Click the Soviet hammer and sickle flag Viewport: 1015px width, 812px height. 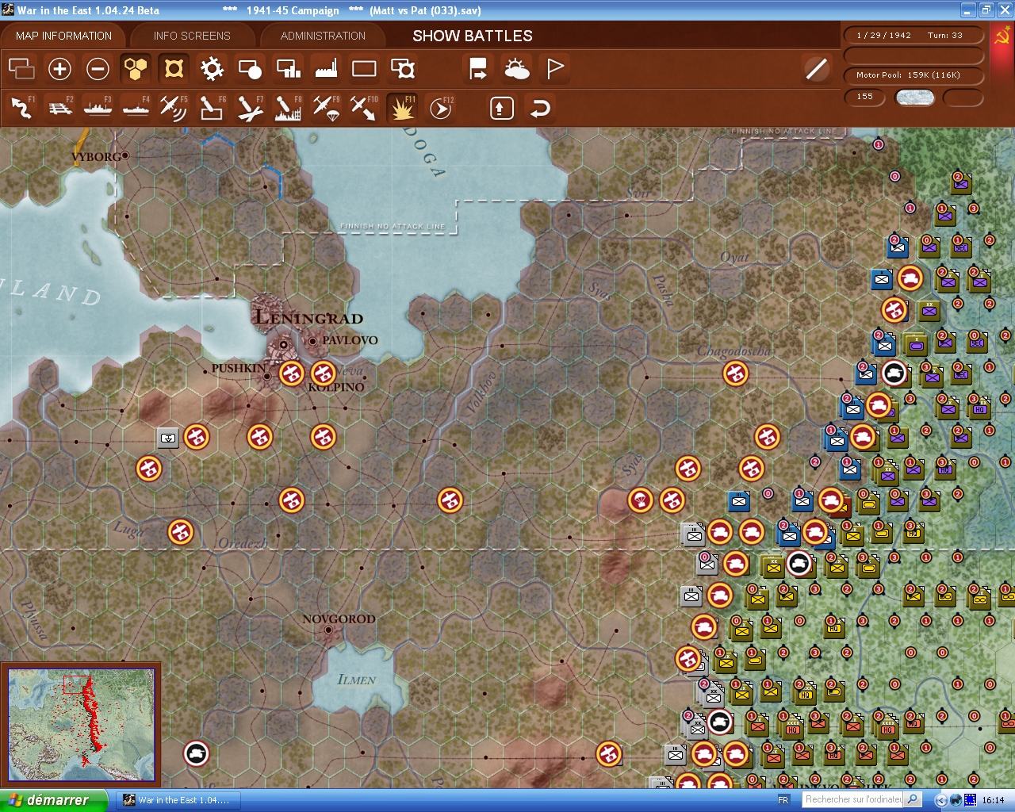tap(1002, 36)
